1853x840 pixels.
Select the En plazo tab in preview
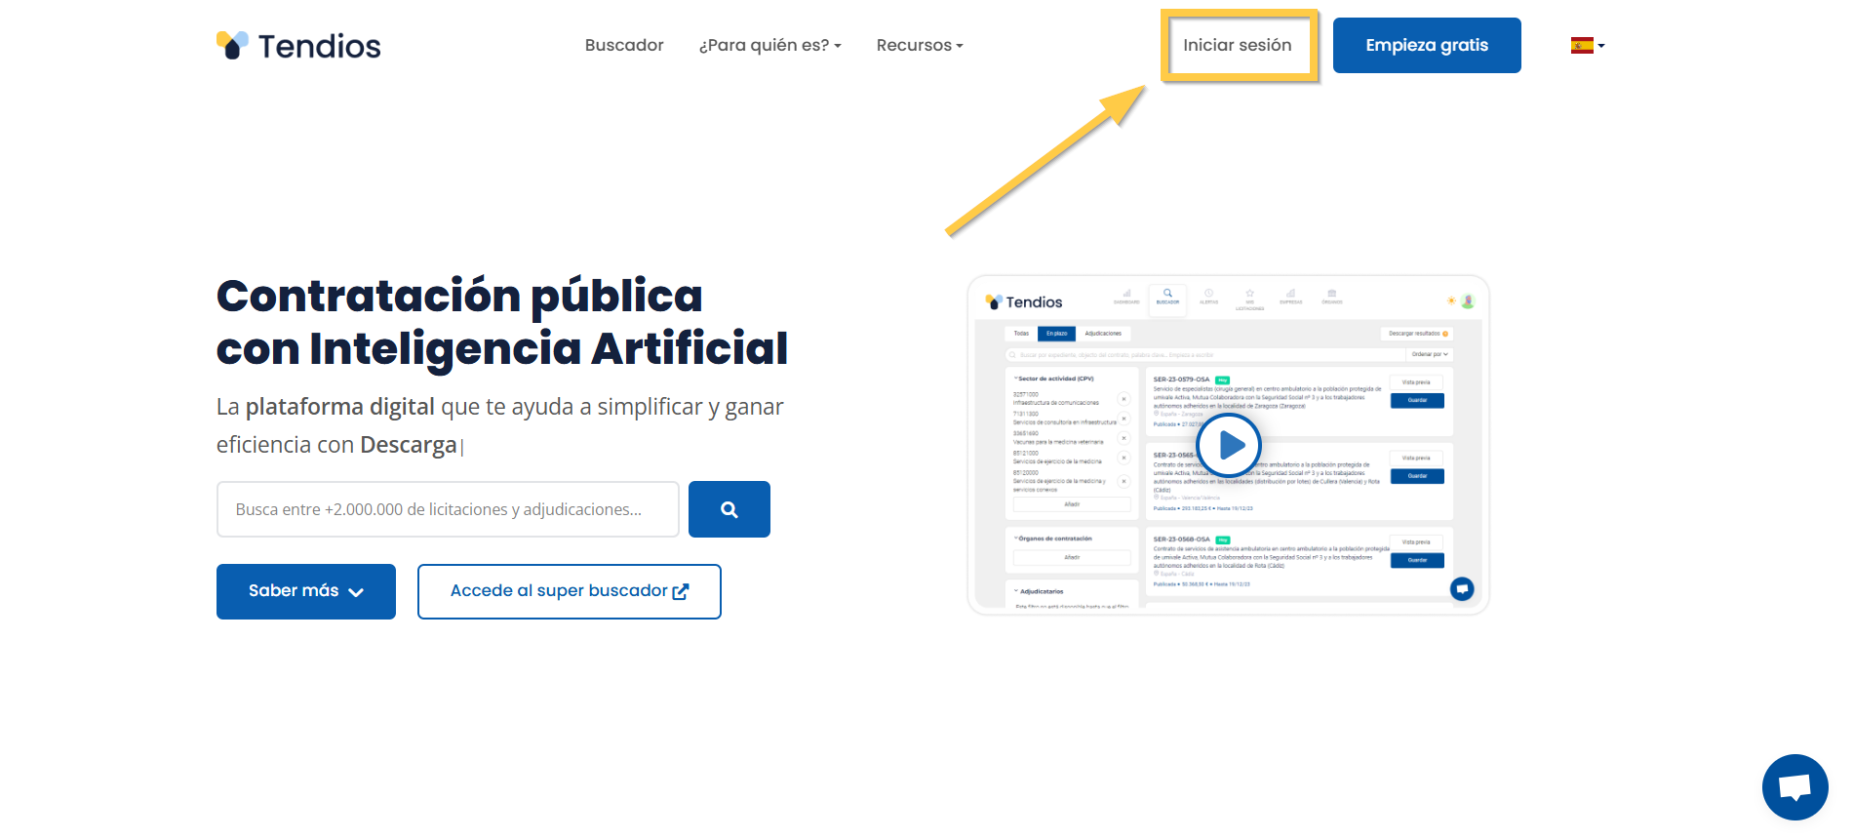click(x=1057, y=334)
